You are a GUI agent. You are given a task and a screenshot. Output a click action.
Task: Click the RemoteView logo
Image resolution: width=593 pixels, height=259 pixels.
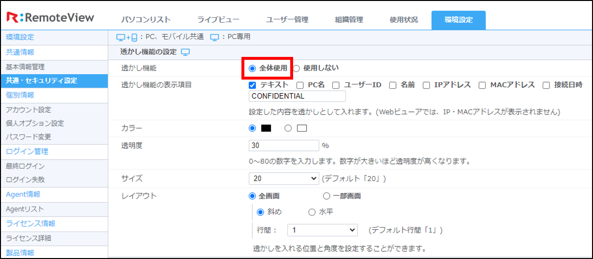[x=51, y=18]
